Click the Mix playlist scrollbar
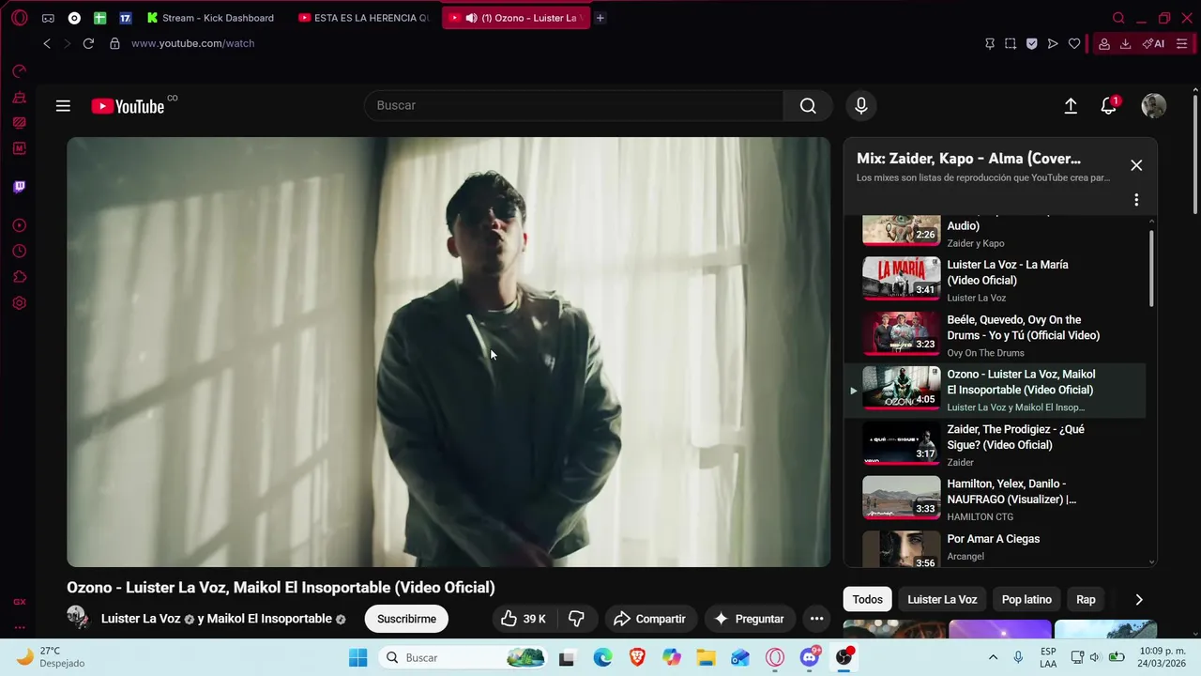The width and height of the screenshot is (1201, 676). (1152, 268)
